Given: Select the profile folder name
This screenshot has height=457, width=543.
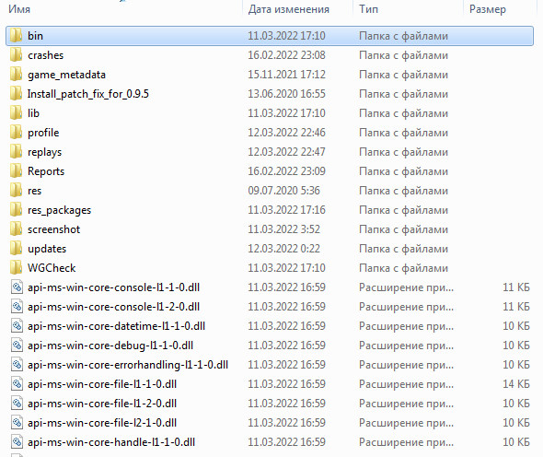Looking at the screenshot, I should point(43,133).
